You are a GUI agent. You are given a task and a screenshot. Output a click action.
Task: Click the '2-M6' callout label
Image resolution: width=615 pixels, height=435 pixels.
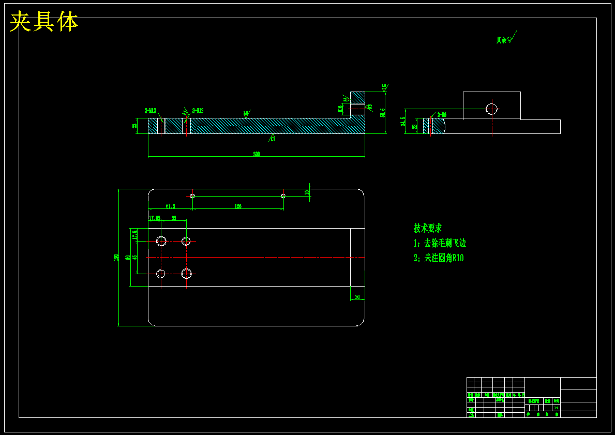(x=442, y=114)
